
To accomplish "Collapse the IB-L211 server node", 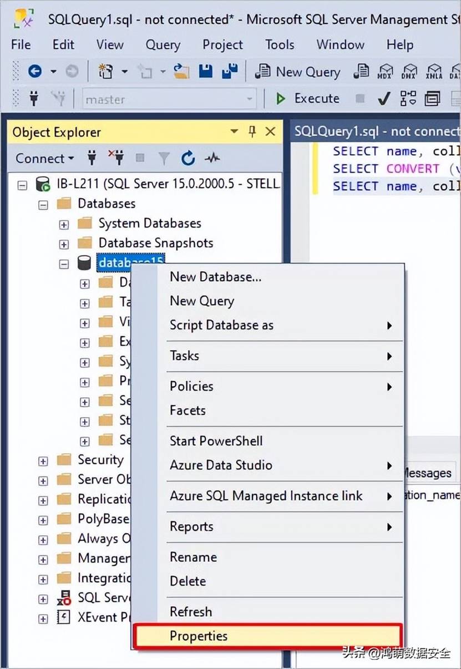I will click(22, 184).
